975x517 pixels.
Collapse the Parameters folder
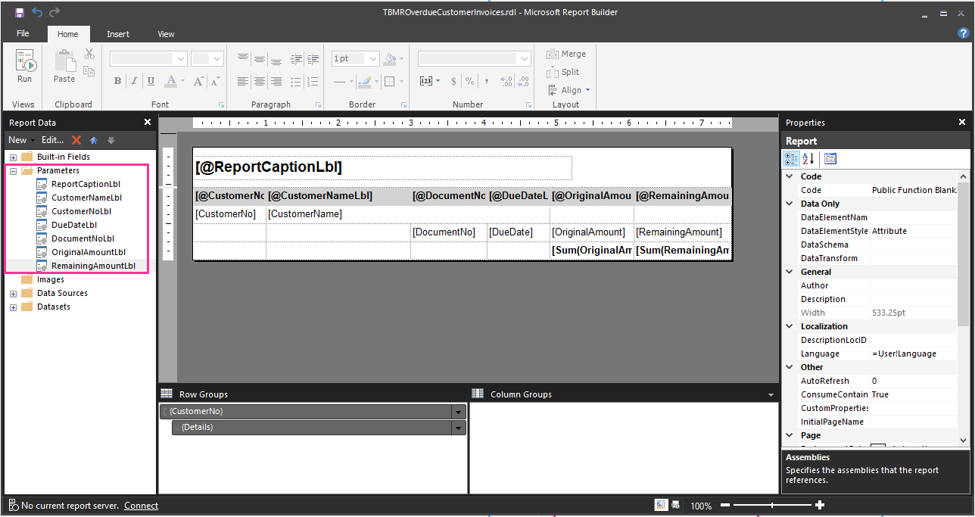click(13, 171)
